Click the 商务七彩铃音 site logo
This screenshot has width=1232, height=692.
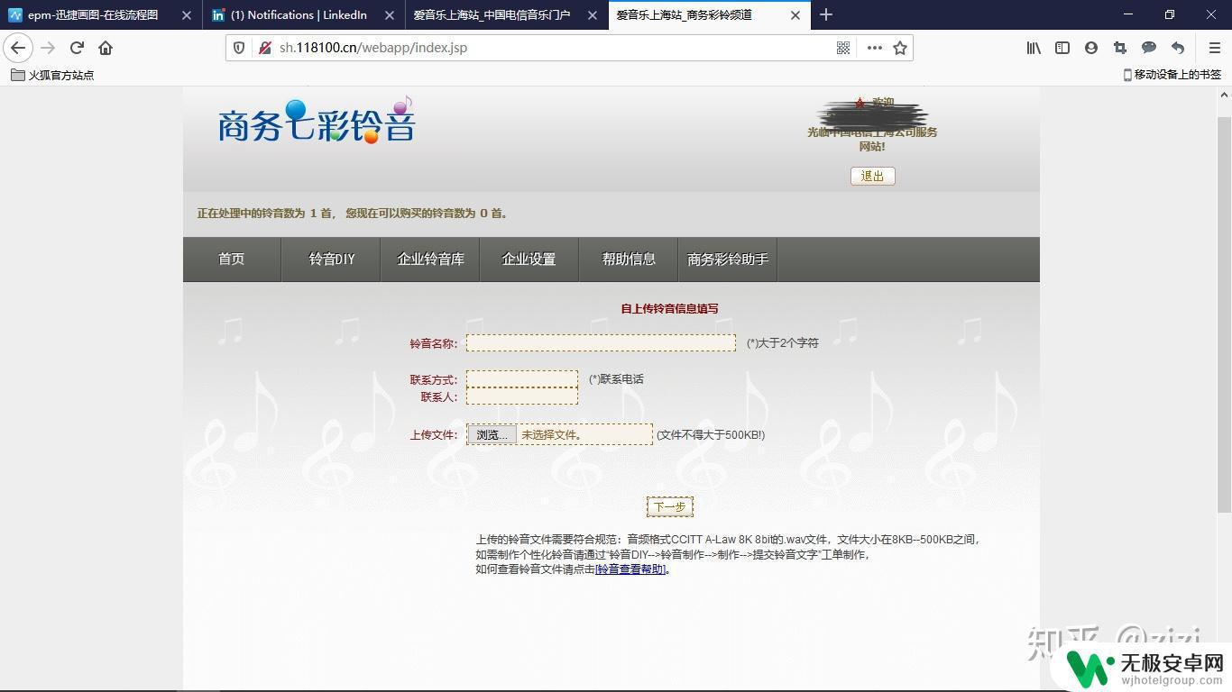(x=317, y=122)
